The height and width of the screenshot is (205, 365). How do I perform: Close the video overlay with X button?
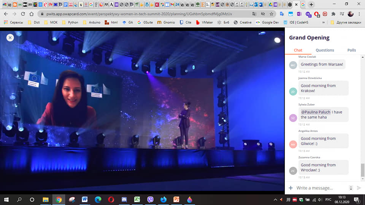tap(10, 37)
